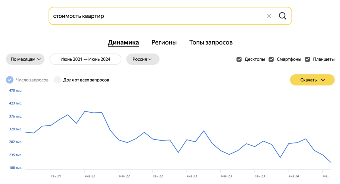Click the chevron next to Россия
This screenshot has width=340, height=184.
pyautogui.click(x=150, y=59)
